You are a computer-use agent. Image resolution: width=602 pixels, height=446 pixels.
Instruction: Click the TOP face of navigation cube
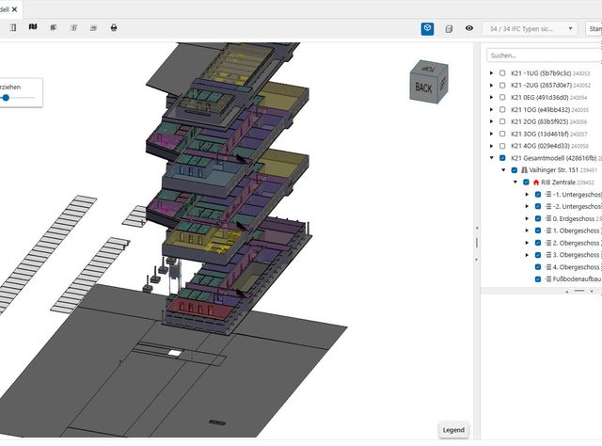[430, 68]
